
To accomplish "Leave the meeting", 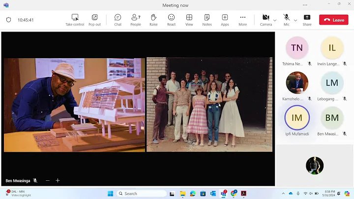I will (x=333, y=20).
